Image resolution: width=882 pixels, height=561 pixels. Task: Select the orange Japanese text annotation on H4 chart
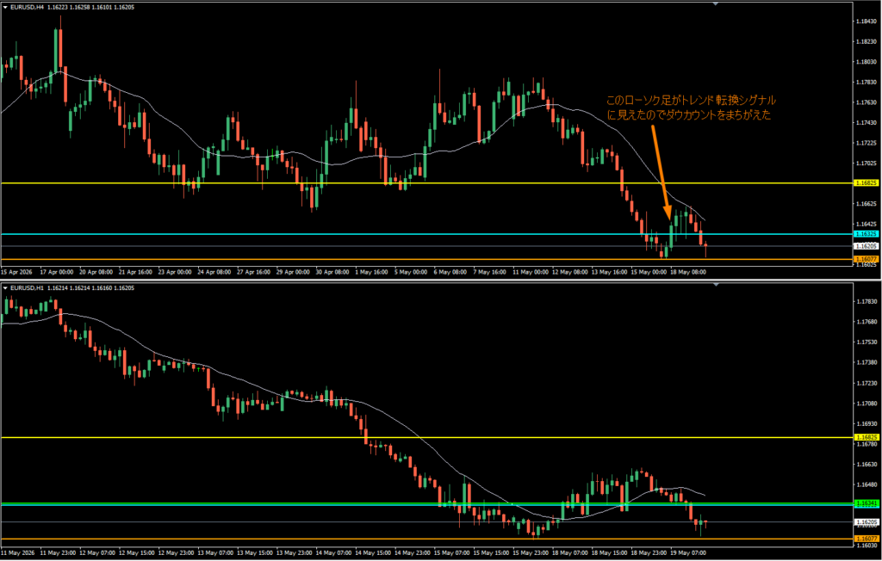coord(691,108)
